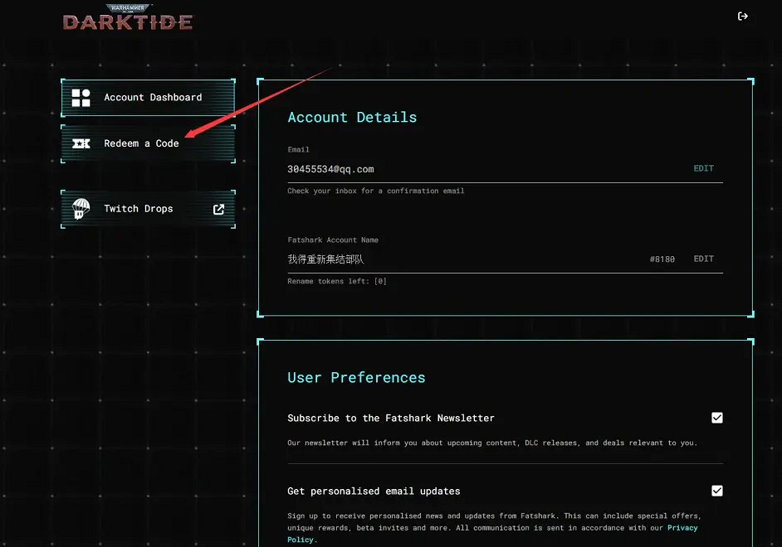This screenshot has height=547, width=782.
Task: Click the account tag #8180
Action: click(662, 259)
